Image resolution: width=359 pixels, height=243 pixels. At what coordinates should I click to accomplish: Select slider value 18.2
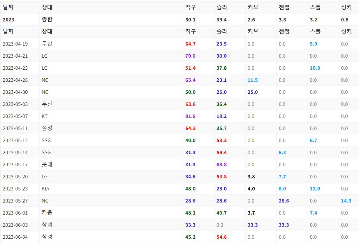pyautogui.click(x=222, y=116)
